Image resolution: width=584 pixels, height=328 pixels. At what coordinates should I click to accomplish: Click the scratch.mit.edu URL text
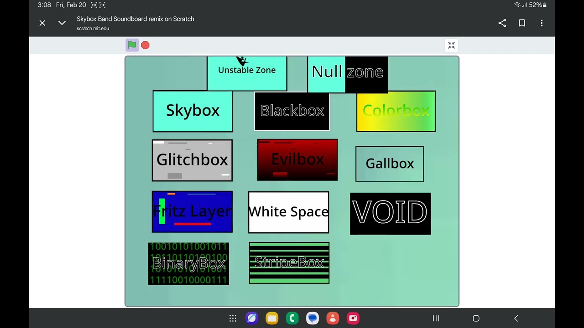pos(93,28)
